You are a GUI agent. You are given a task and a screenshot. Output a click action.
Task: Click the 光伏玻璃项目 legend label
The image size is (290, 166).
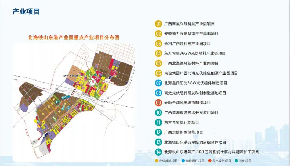pyautogui.click(x=168, y=161)
